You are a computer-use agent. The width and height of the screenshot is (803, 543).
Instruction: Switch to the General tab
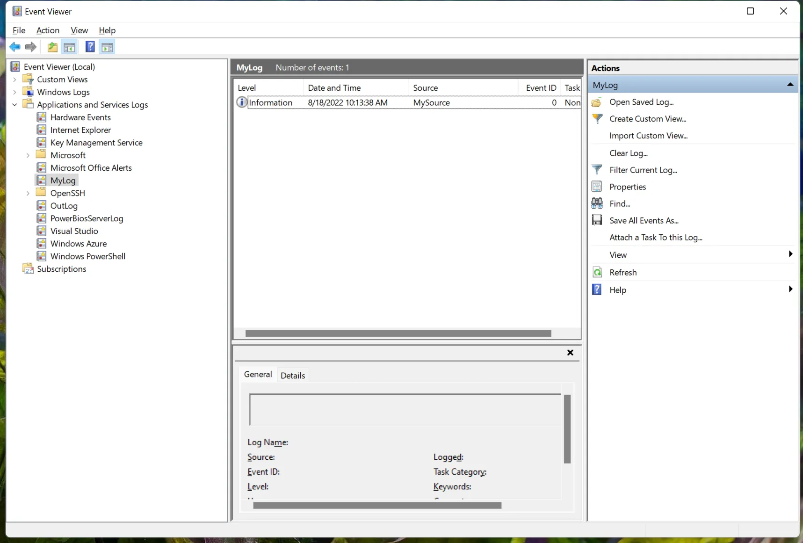tap(258, 375)
